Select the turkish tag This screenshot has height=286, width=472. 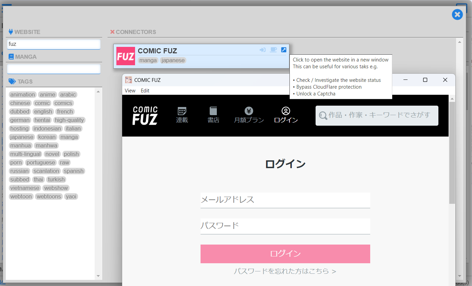56,179
